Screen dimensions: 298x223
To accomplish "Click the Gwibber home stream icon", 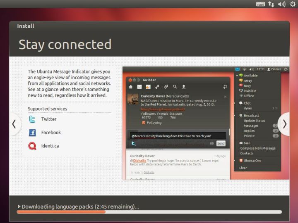I will (x=130, y=87).
